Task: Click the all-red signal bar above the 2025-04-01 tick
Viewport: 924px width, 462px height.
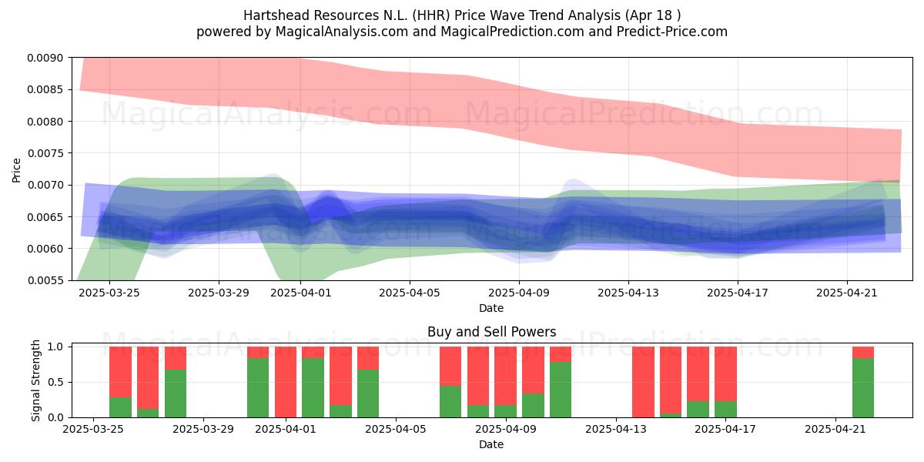Action: coord(286,382)
